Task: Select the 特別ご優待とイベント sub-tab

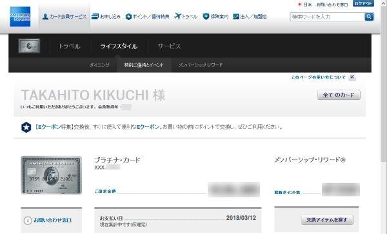Action: (144, 65)
